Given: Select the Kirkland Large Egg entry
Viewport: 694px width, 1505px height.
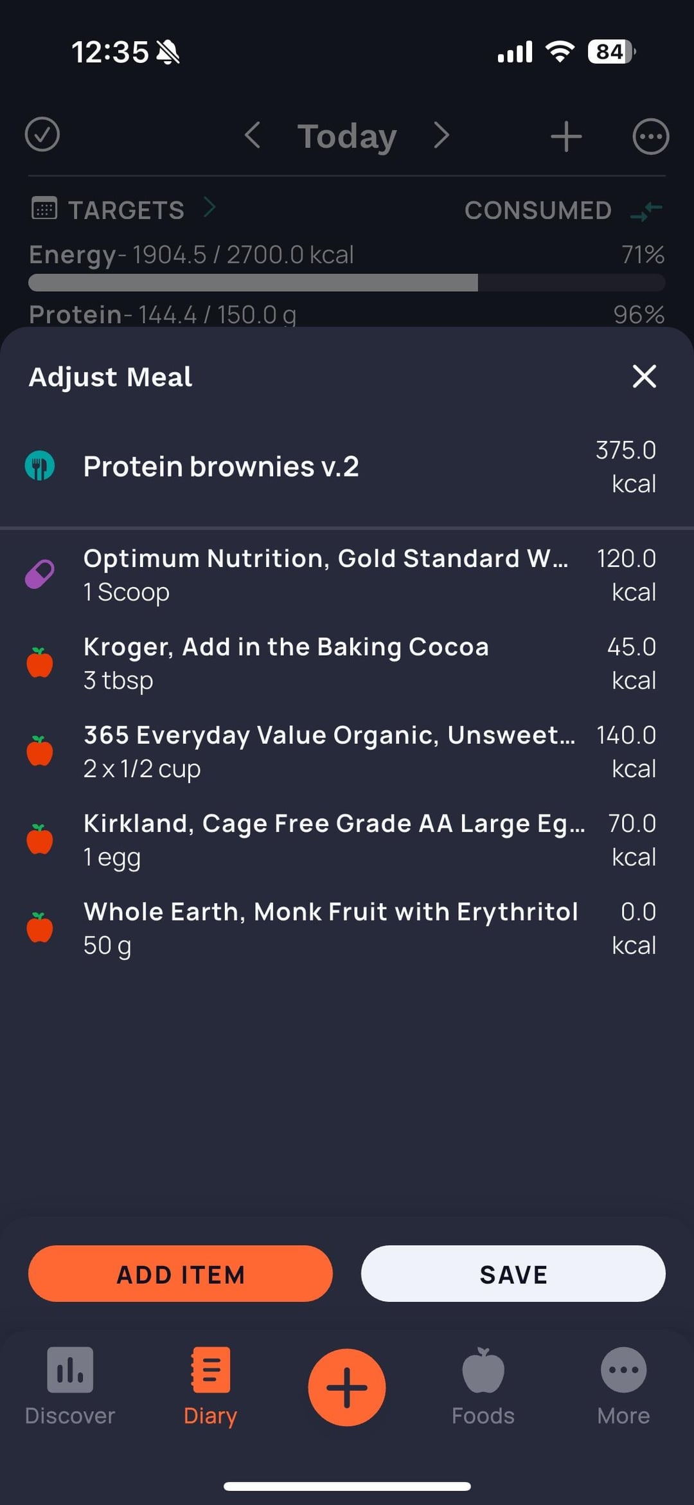Looking at the screenshot, I should pyautogui.click(x=334, y=840).
